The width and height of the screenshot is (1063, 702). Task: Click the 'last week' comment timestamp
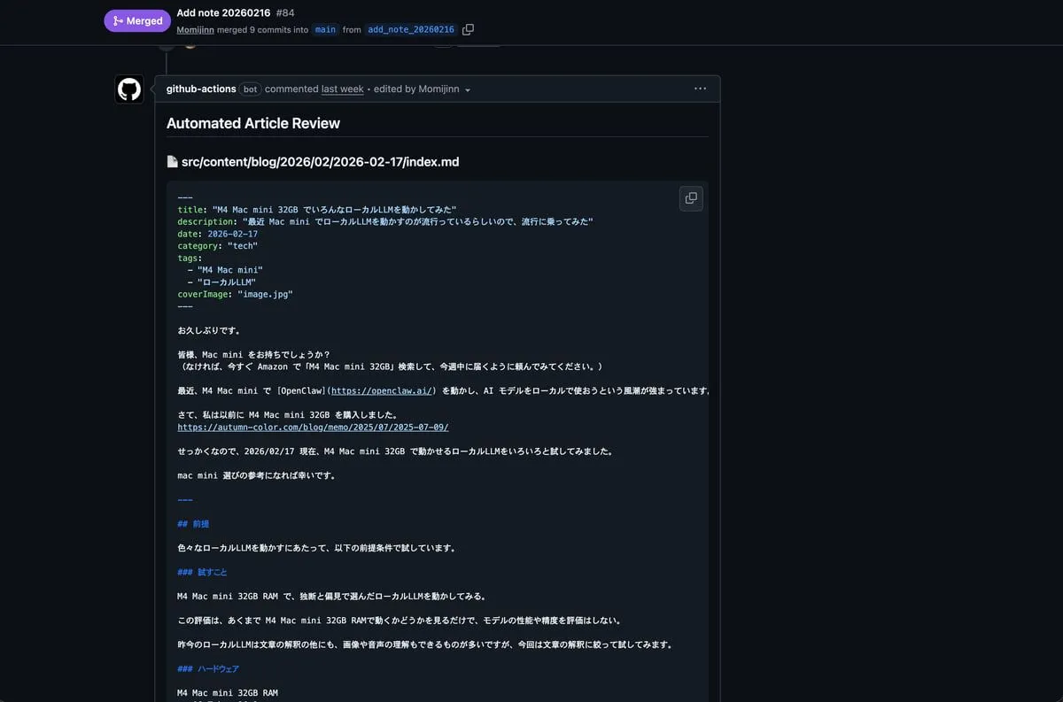(x=342, y=89)
